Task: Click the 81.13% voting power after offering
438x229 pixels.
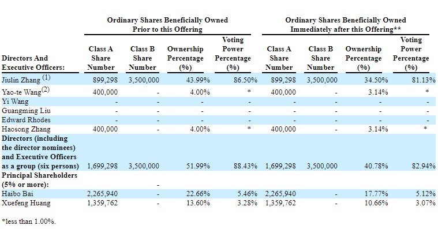Action: [424, 80]
